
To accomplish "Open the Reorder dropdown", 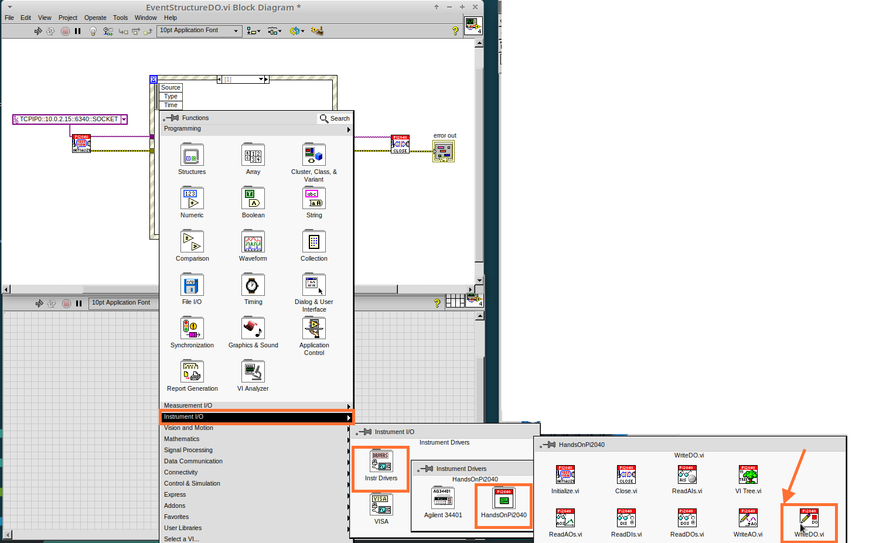I will [297, 31].
